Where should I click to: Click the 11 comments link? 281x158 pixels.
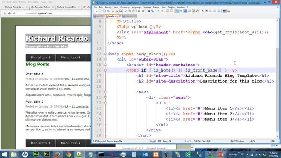(80, 106)
